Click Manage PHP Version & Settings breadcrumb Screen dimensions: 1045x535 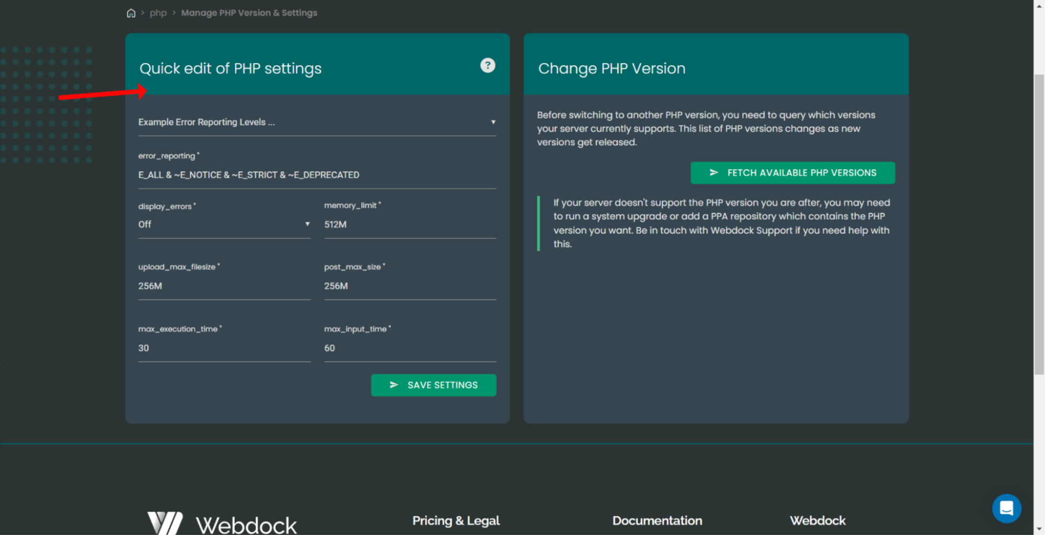click(249, 13)
